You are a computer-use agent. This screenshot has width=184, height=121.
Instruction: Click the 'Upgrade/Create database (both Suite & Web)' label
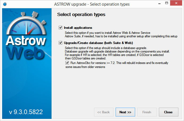[98, 43]
